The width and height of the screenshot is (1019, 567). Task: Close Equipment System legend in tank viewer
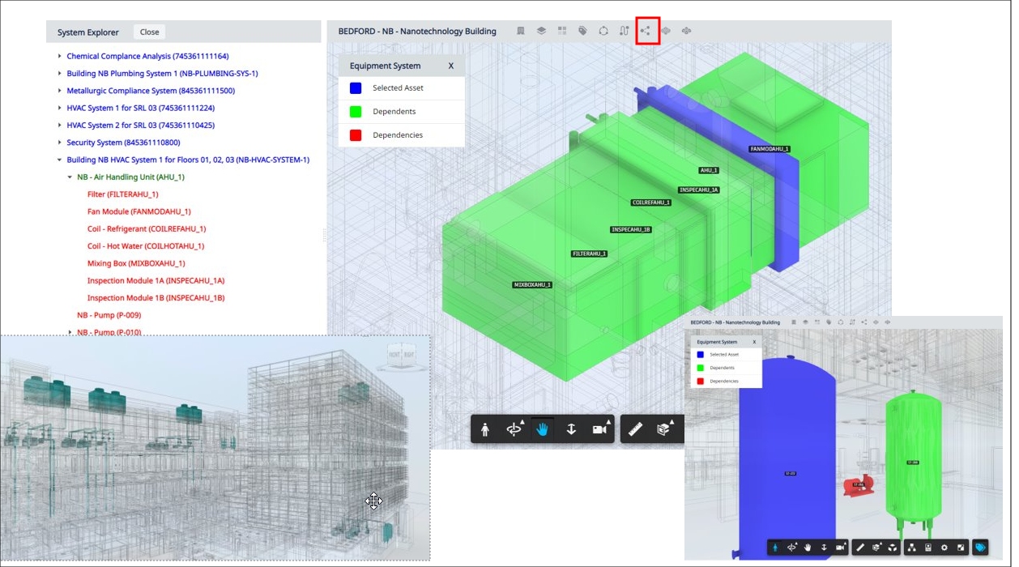(x=754, y=342)
